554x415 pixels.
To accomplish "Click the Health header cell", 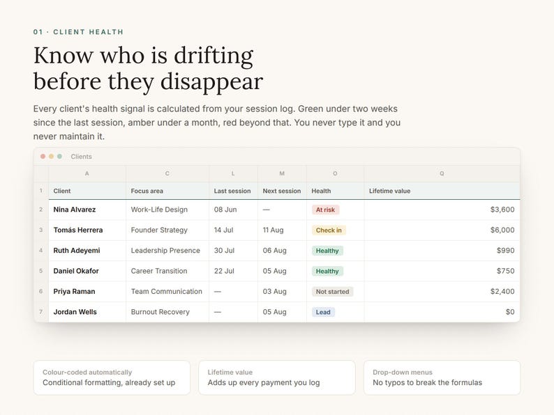I will [335, 191].
